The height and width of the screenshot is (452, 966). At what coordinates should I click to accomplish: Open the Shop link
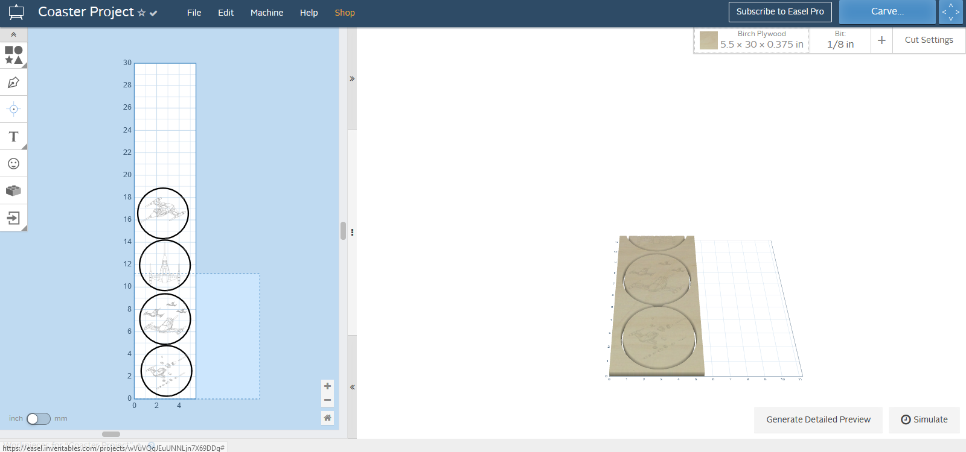(x=345, y=13)
